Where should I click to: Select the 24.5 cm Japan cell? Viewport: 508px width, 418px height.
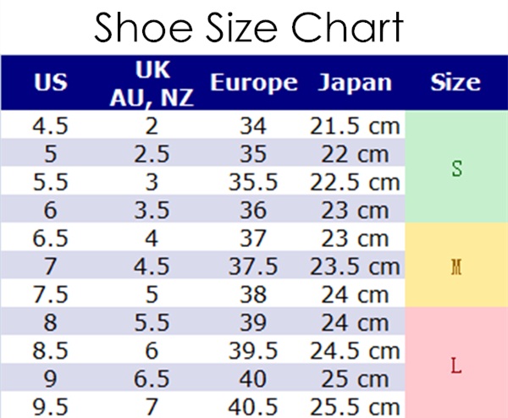point(355,350)
